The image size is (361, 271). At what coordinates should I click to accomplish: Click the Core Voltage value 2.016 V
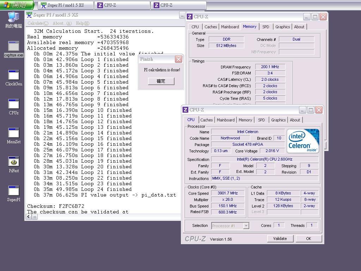pyautogui.click(x=272, y=151)
